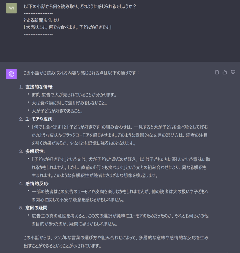Select the heading 感情的反応

[37, 184]
